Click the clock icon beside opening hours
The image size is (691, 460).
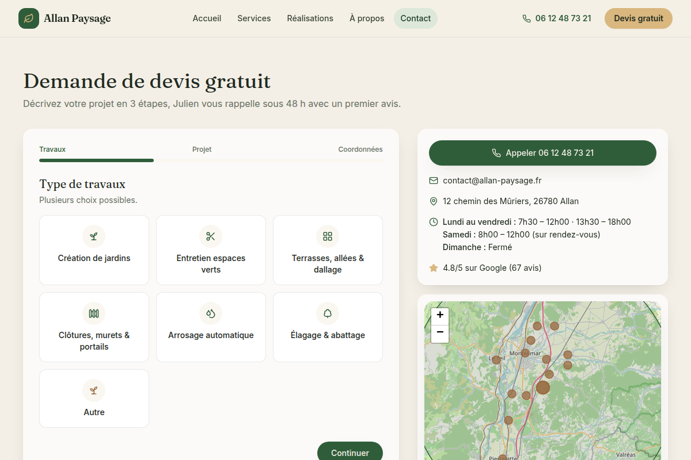(434, 222)
